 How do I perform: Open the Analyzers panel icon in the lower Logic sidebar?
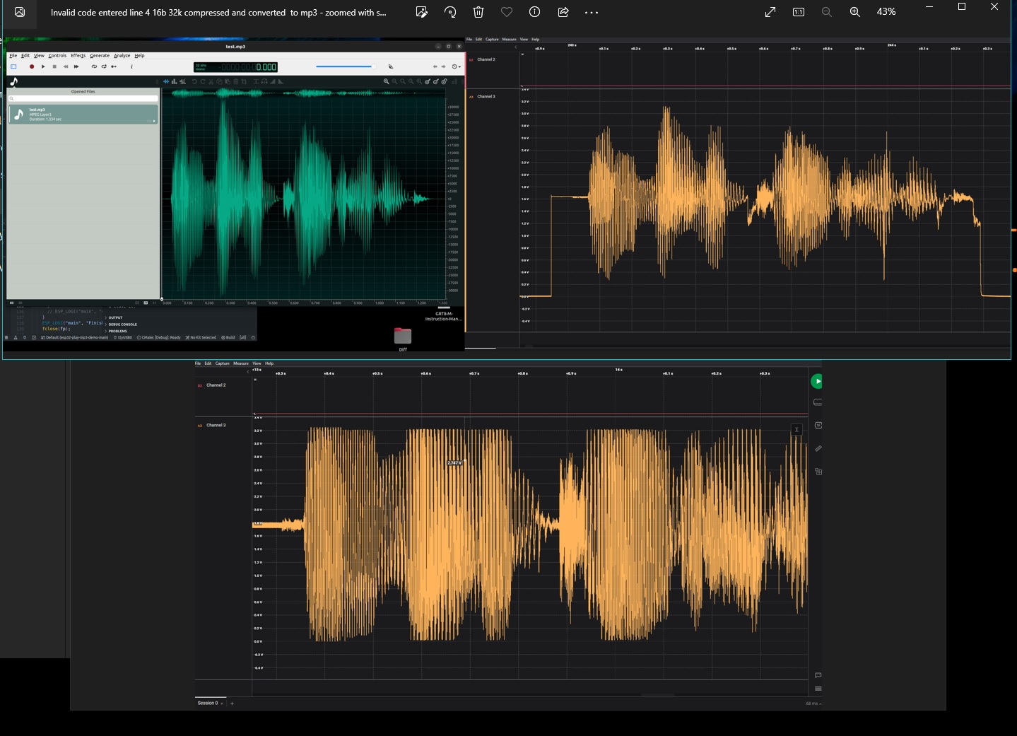[818, 425]
